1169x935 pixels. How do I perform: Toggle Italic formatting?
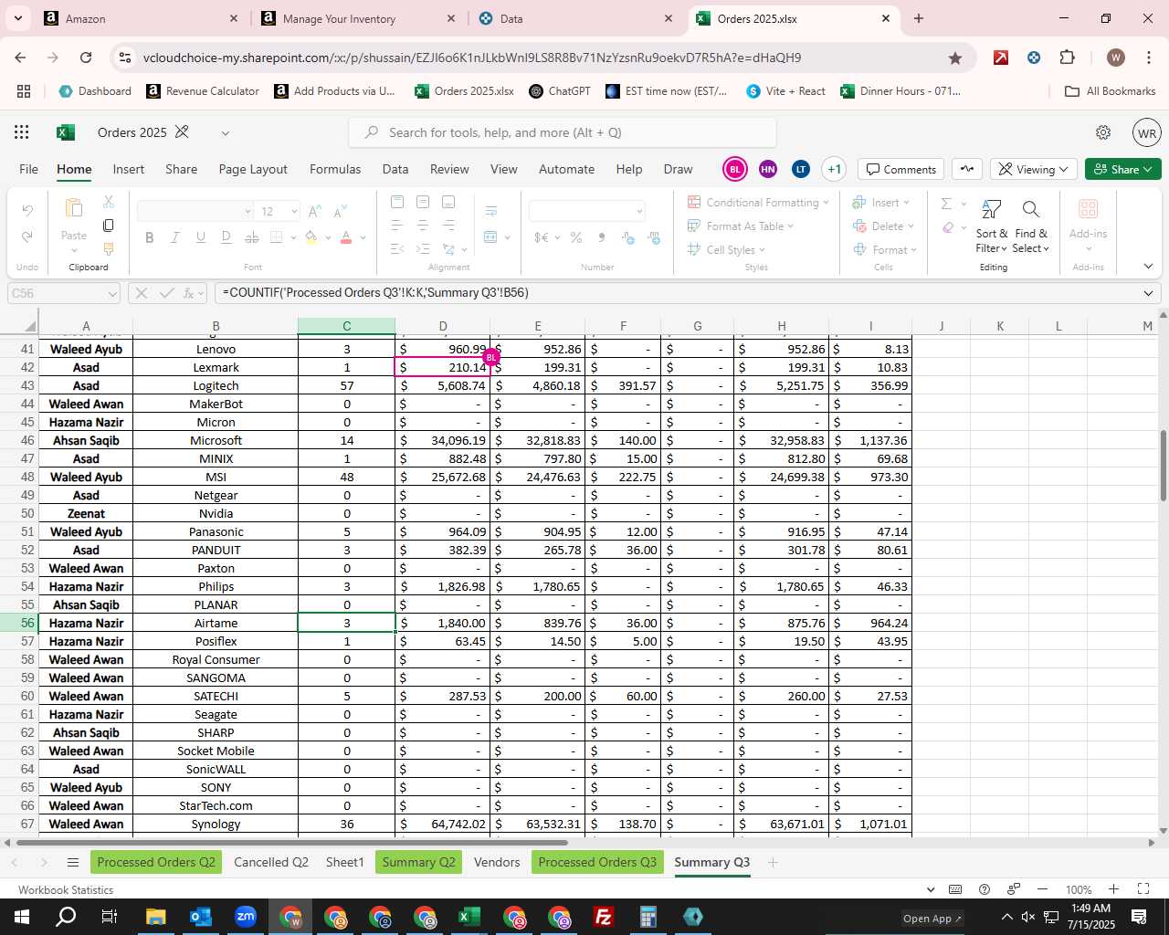click(175, 237)
